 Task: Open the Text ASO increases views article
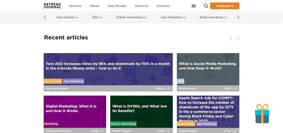pos(108,66)
